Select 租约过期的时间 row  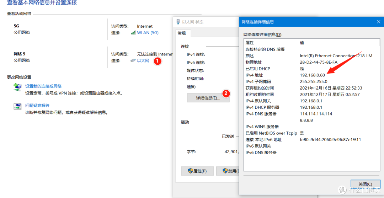(x=312, y=95)
